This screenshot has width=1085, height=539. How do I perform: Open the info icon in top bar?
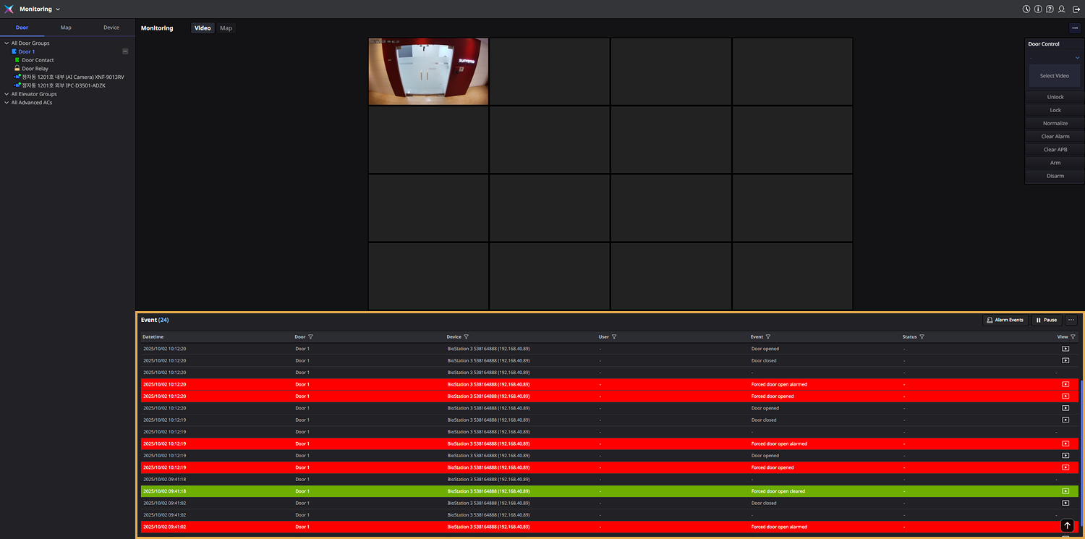tap(1038, 9)
